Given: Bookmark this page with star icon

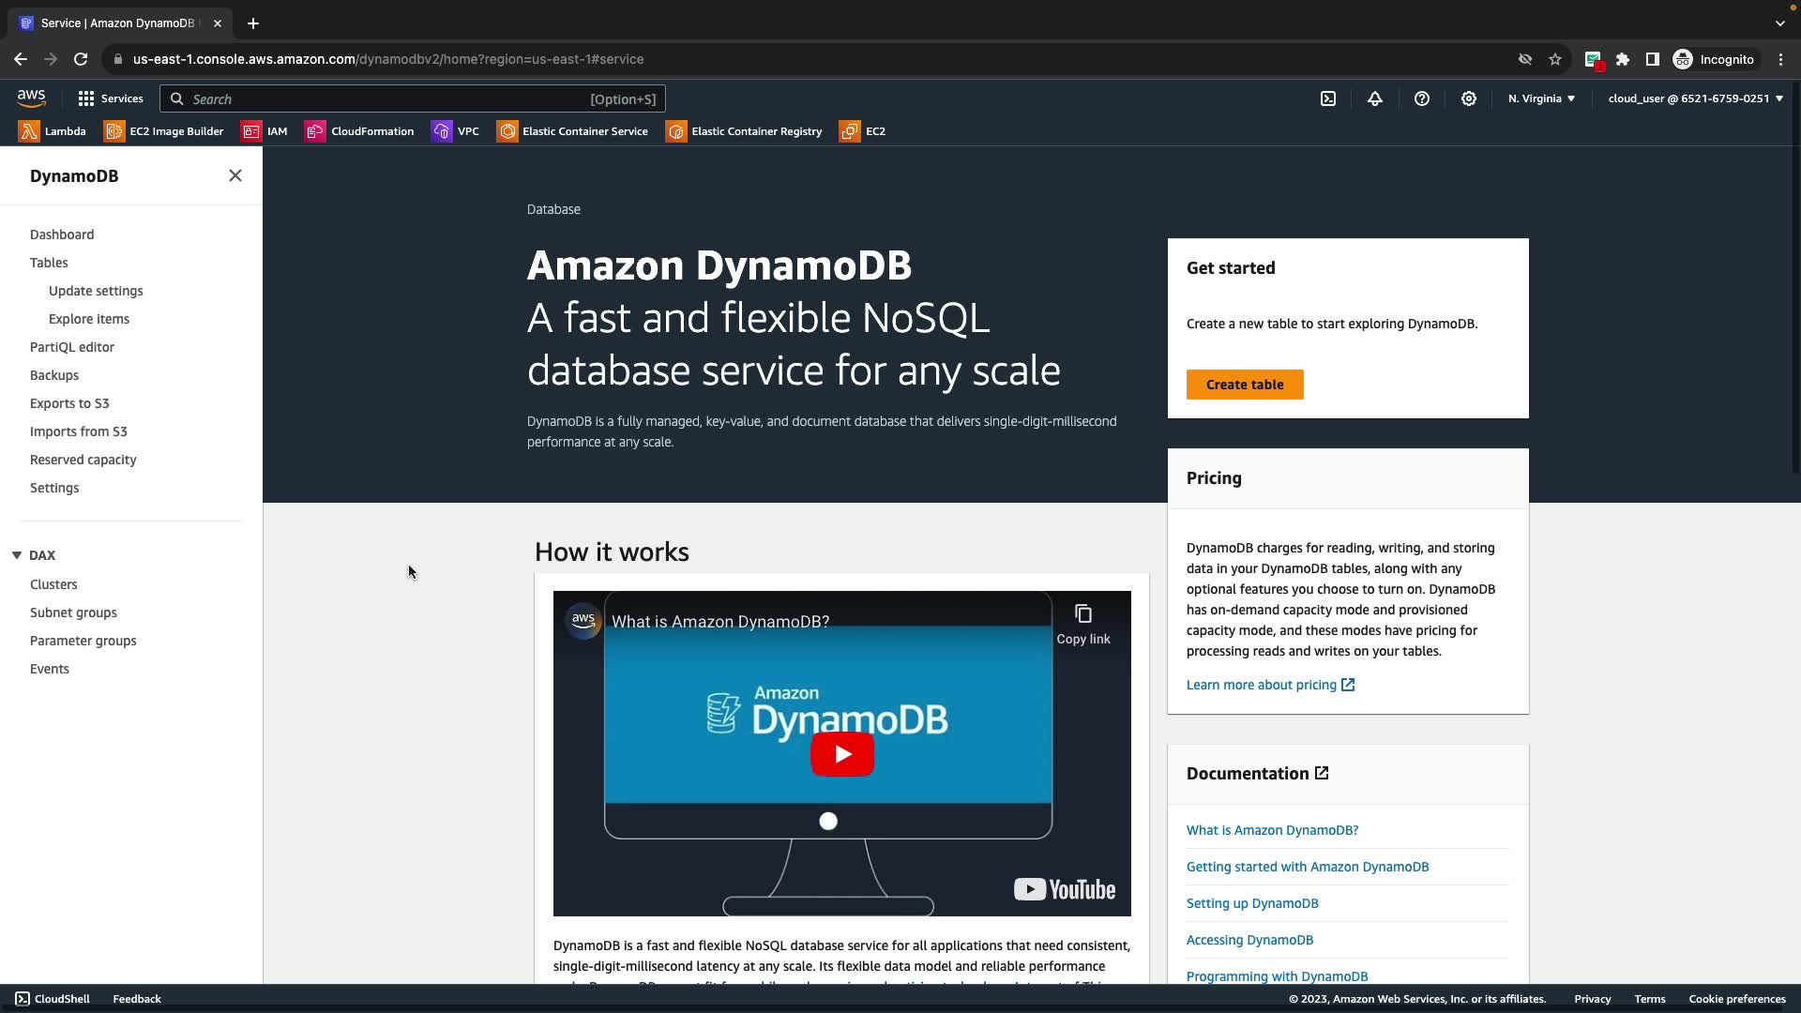Looking at the screenshot, I should [1555, 59].
